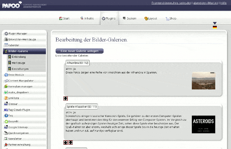Click the Einstellungen submenu icon
Image resolution: width=231 pixels, height=149 pixels.
[x=10, y=69]
